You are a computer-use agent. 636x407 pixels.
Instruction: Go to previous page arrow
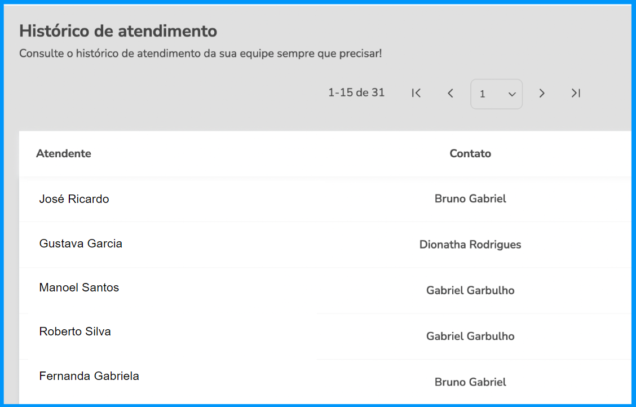pyautogui.click(x=450, y=93)
